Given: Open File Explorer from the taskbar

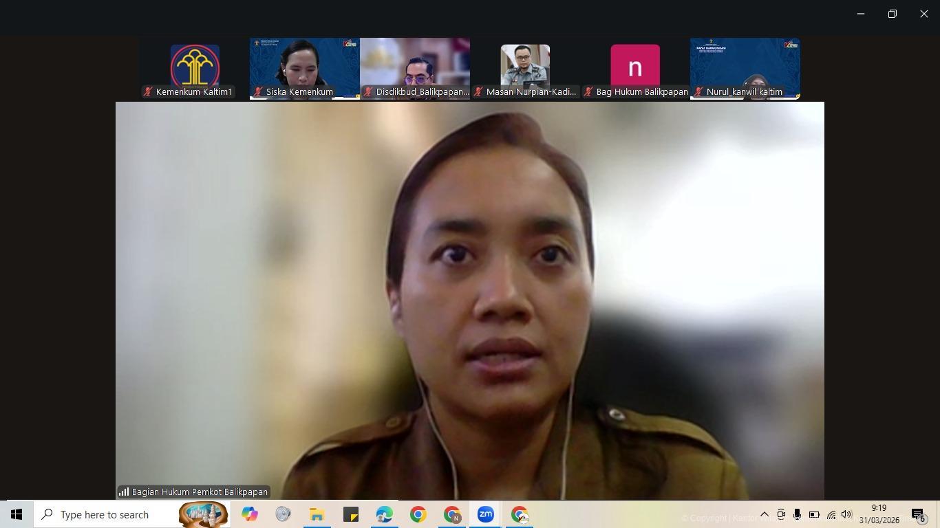Looking at the screenshot, I should [317, 514].
